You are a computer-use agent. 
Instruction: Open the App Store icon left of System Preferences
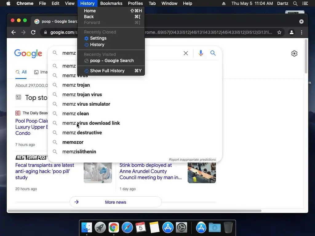click(168, 227)
